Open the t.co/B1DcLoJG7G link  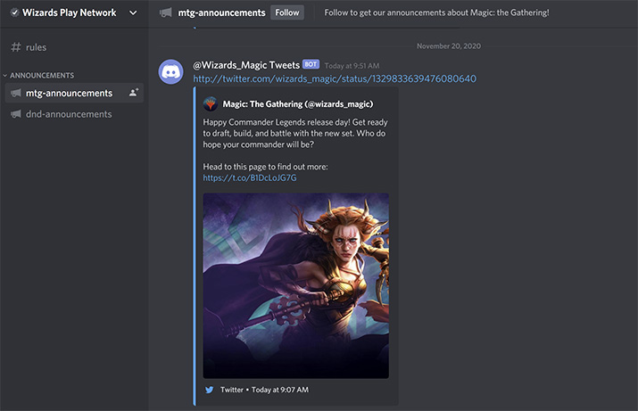tap(250, 177)
